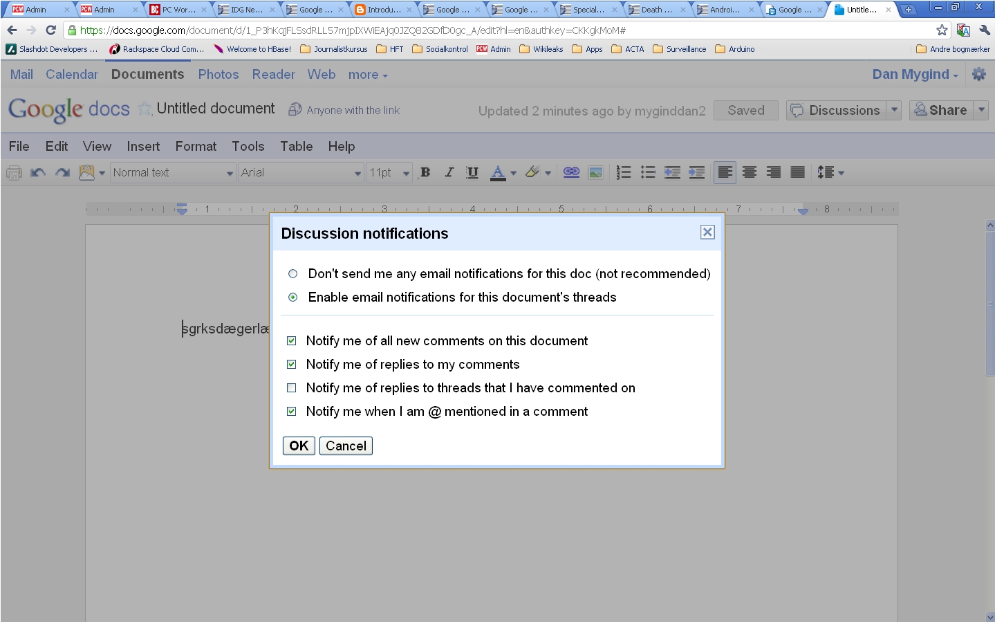This screenshot has width=995, height=622.
Task: Expand the 11pt font size dropdown
Action: click(389, 173)
